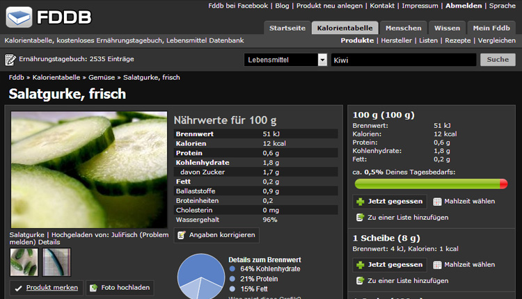This screenshot has width=522, height=299.
Task: Click the list icon beside 'Zu einer Liste hinzufügen' under 1 Scheibe
Action: (360, 281)
